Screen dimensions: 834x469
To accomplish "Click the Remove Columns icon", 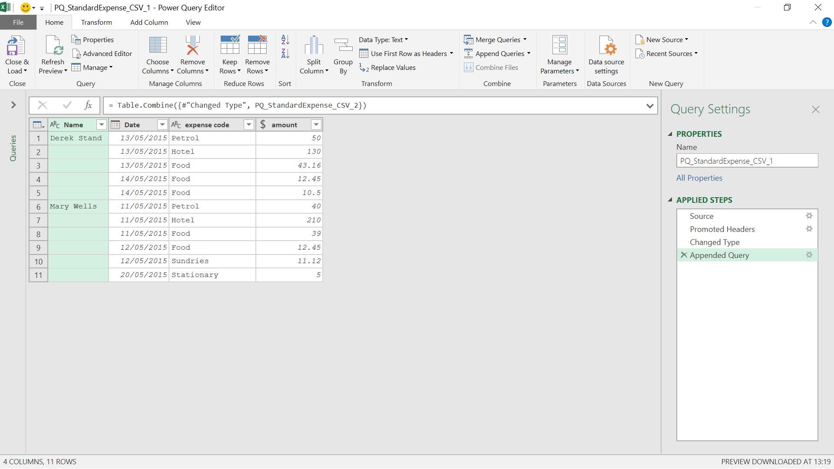I will click(192, 46).
